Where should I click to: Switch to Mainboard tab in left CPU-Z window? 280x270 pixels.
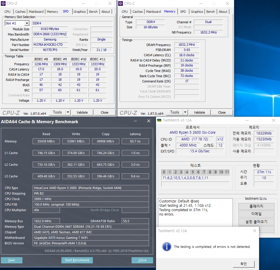point(36,12)
